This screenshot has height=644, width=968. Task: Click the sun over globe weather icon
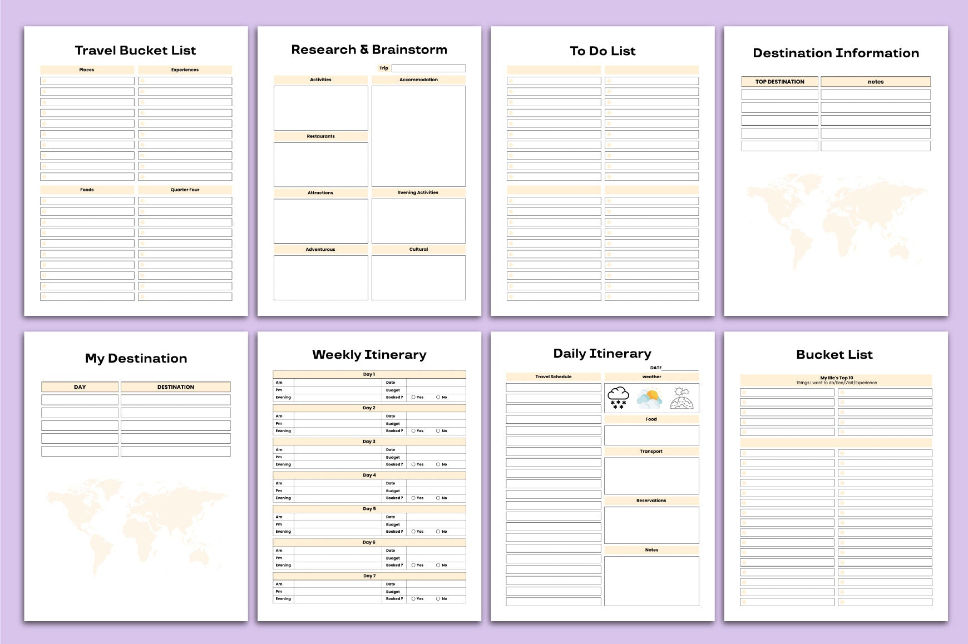coord(681,398)
